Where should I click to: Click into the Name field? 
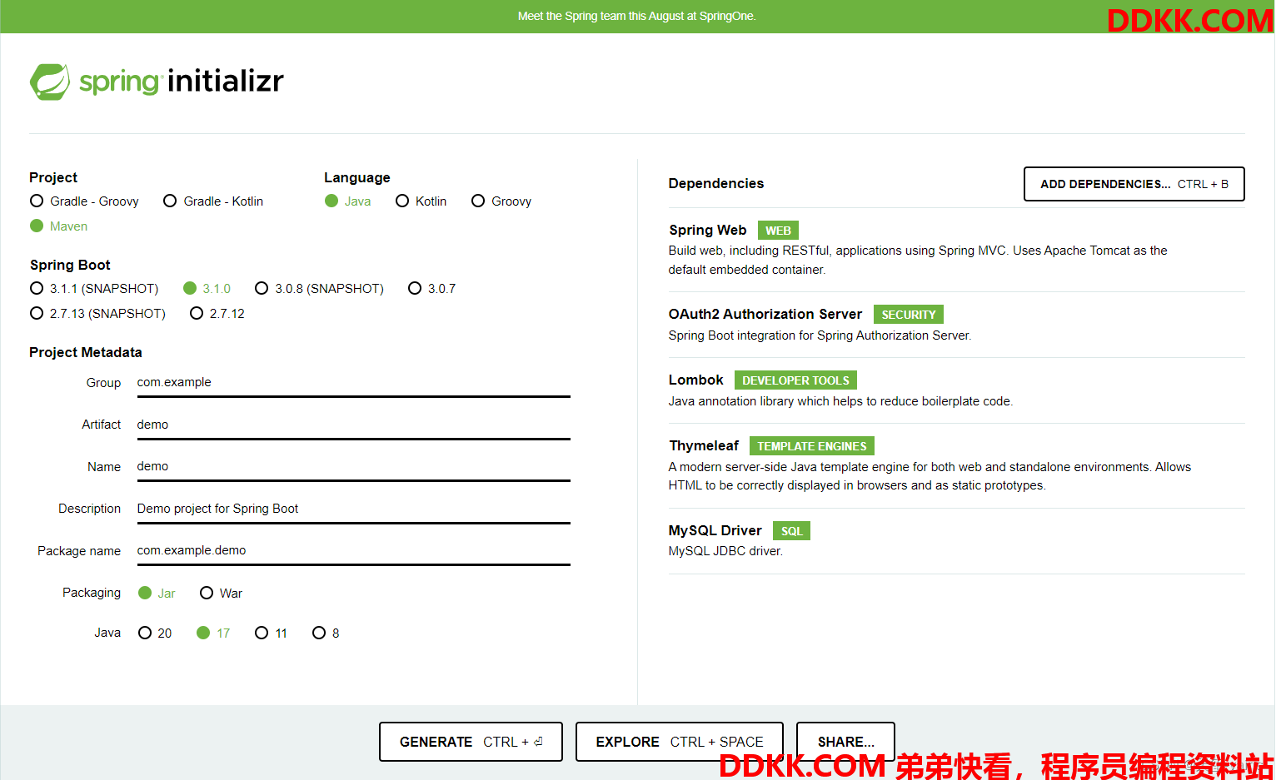pos(353,467)
